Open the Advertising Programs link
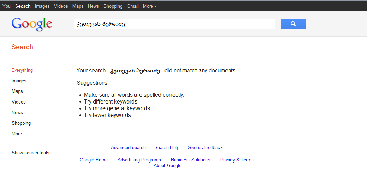Screen dimensions: 367x183 pos(139,160)
